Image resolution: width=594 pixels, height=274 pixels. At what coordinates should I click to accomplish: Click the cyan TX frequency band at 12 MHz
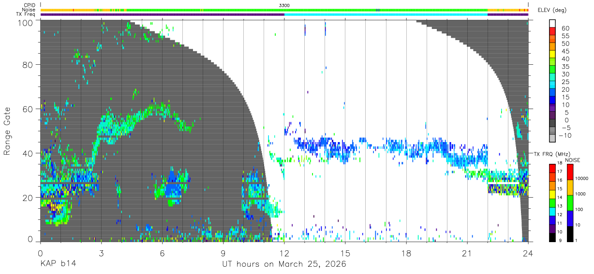coord(552,211)
